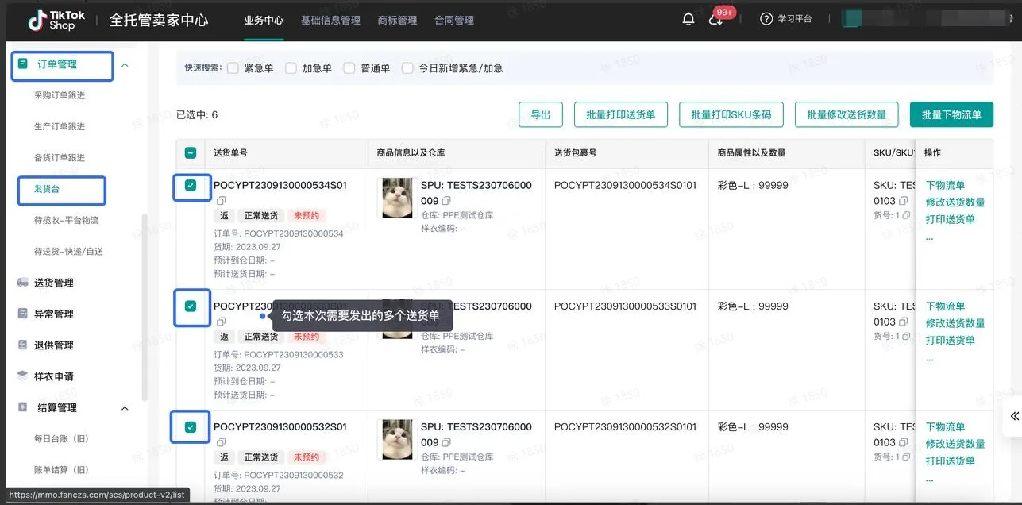Switch to the 基础信息管理 top tab

tap(330, 21)
